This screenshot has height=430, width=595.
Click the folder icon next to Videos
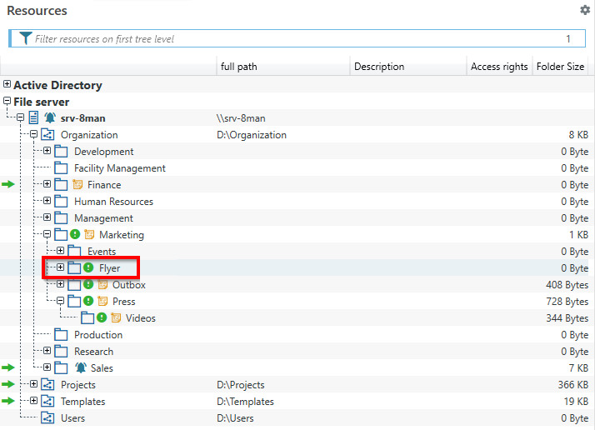point(87,318)
